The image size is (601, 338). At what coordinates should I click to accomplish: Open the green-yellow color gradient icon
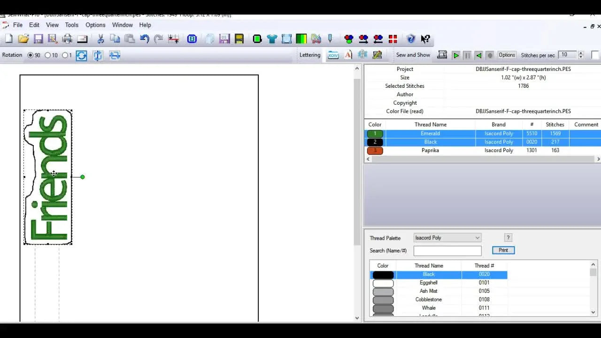[301, 39]
